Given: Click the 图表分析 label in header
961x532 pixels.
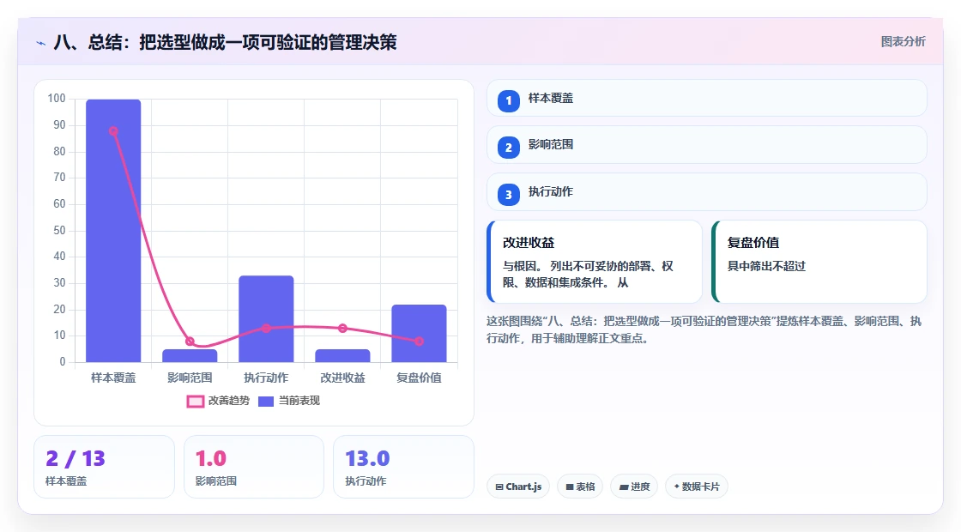Looking at the screenshot, I should click(903, 42).
